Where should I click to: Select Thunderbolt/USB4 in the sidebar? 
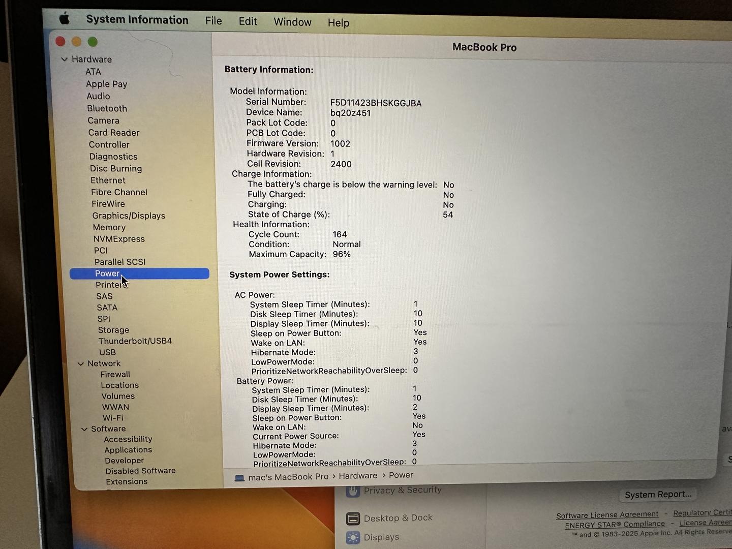(135, 341)
